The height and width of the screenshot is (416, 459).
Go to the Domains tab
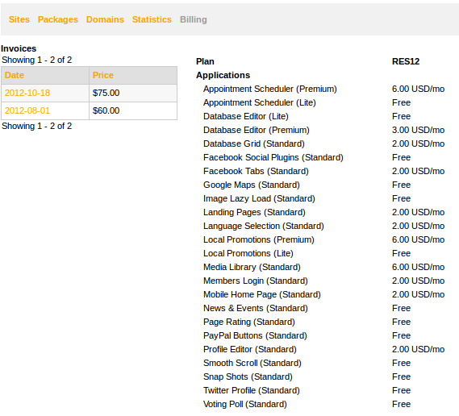[105, 19]
